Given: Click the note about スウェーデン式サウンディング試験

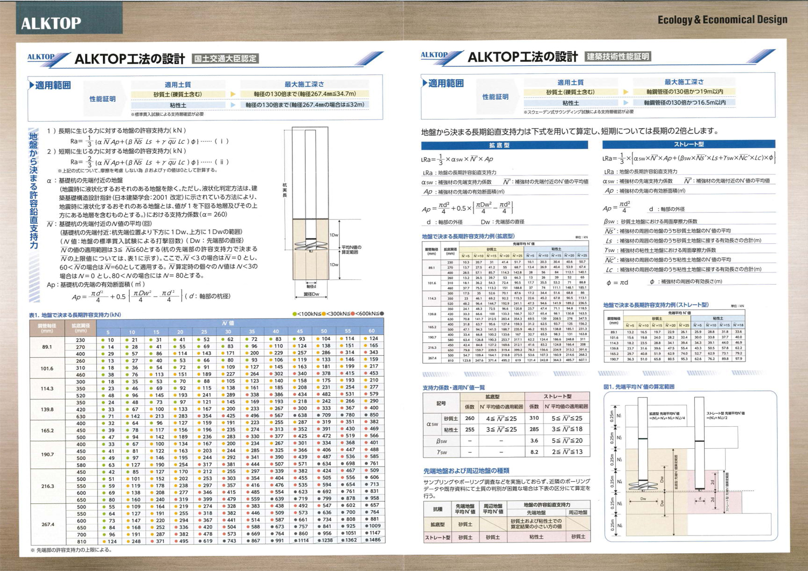Looking at the screenshot, I should pos(579,112).
